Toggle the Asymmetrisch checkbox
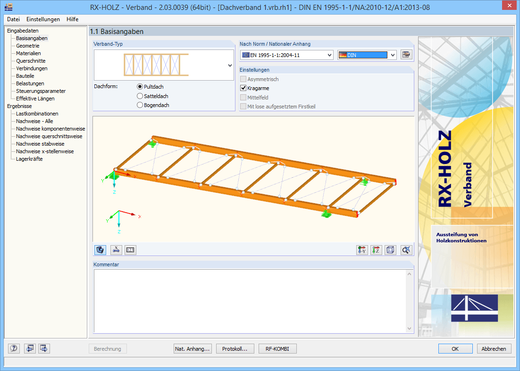This screenshot has height=371, width=520. click(x=243, y=79)
